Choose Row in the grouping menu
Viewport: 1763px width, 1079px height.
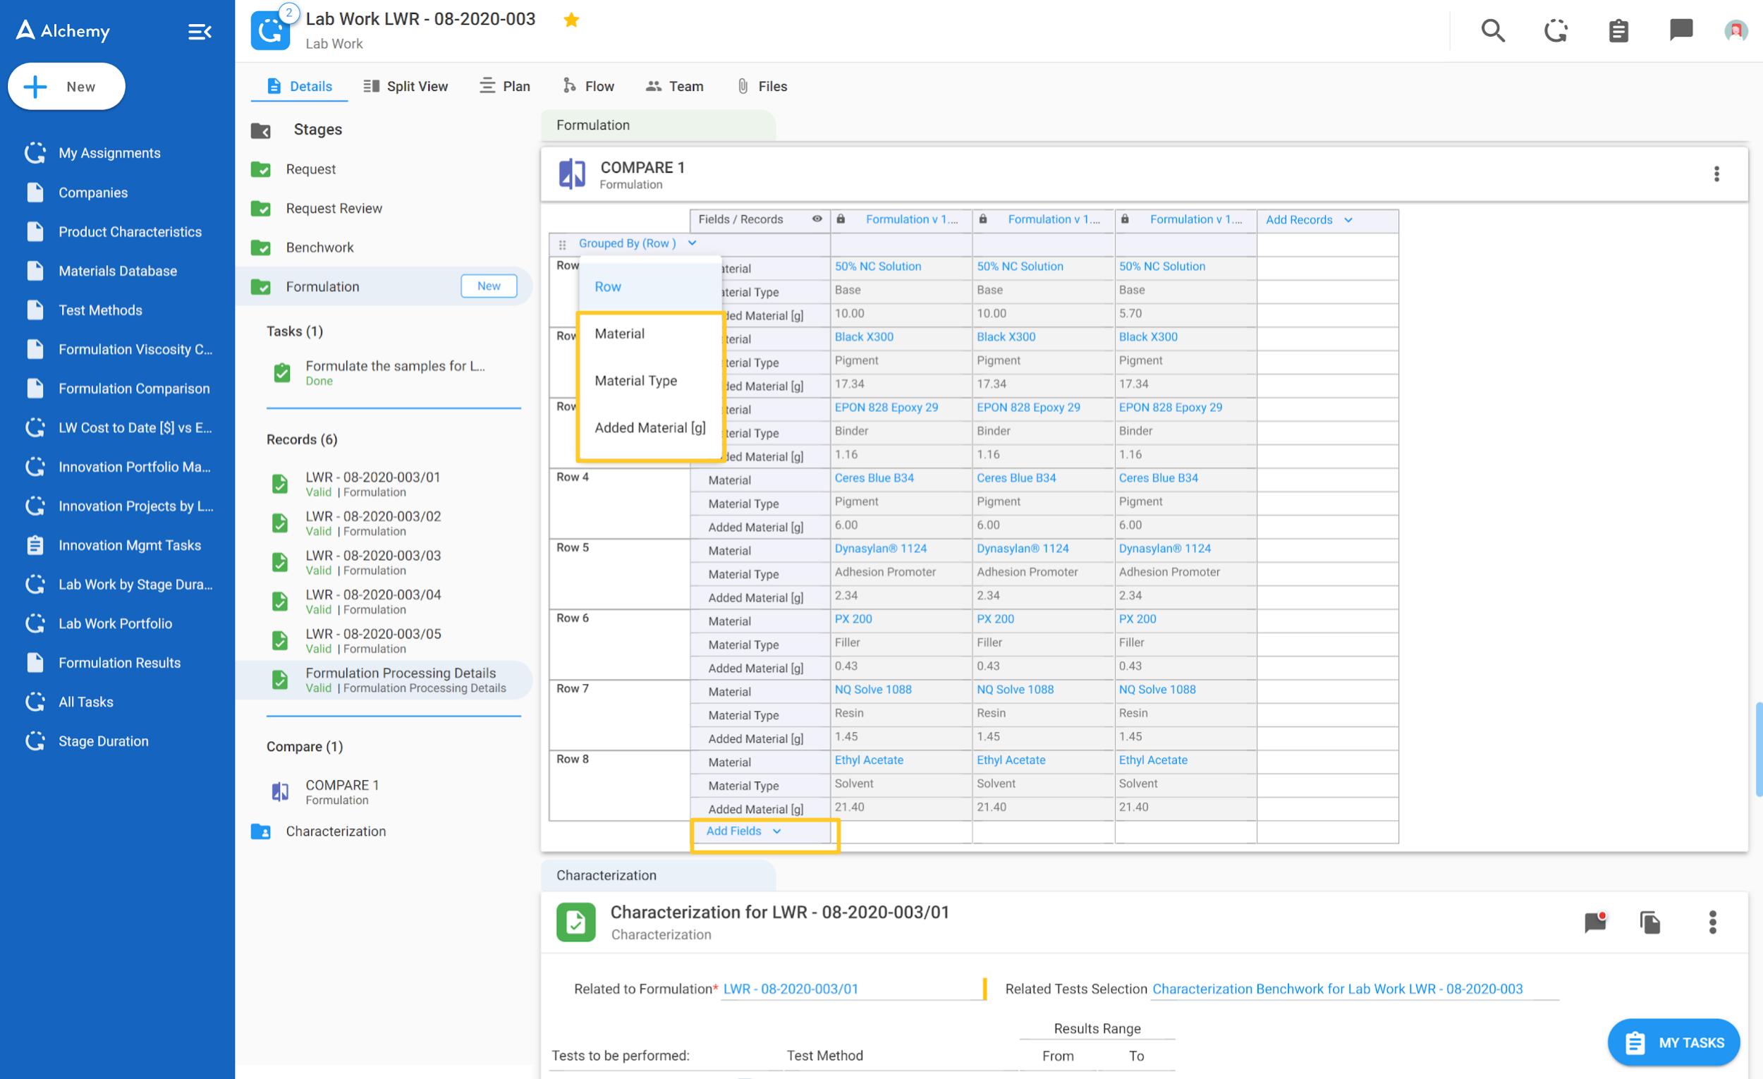pos(649,287)
